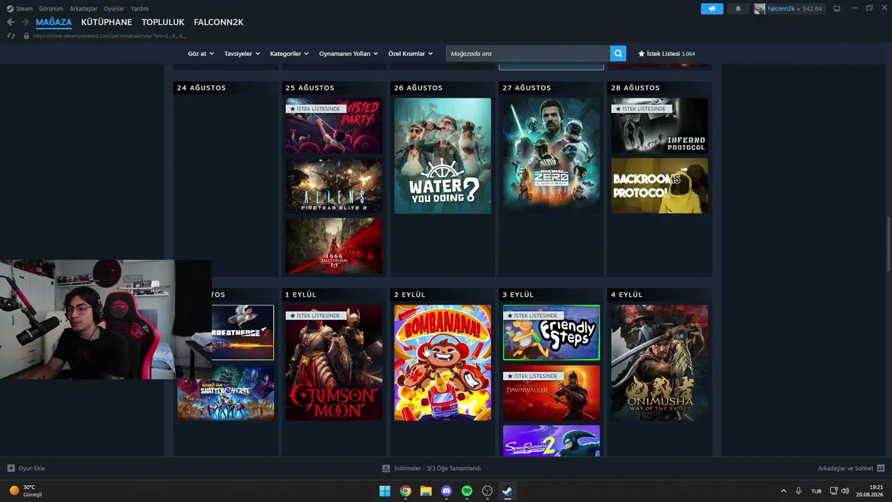Click the Oyun Ekle button
892x502 pixels.
(x=26, y=469)
